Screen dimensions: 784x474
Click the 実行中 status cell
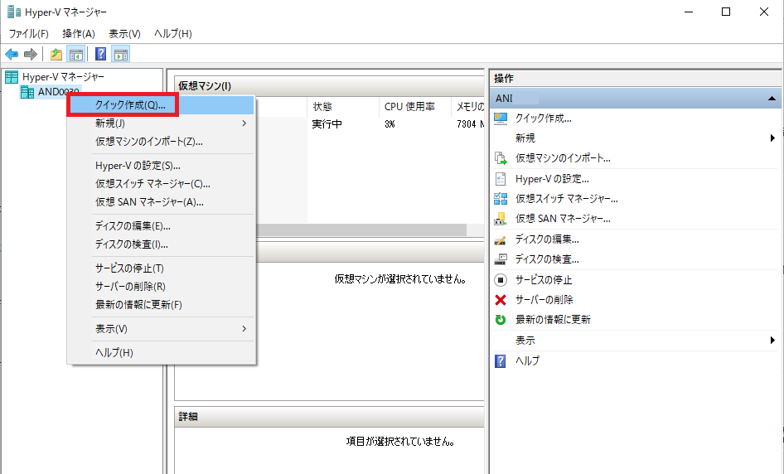pos(327,124)
